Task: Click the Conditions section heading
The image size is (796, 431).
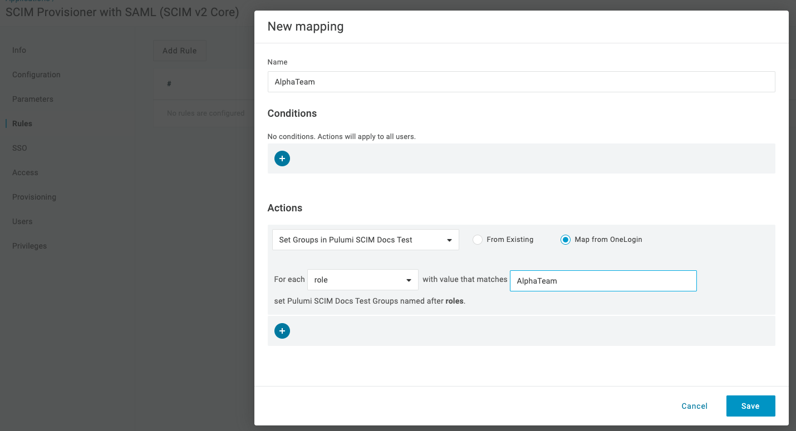Action: pos(292,113)
